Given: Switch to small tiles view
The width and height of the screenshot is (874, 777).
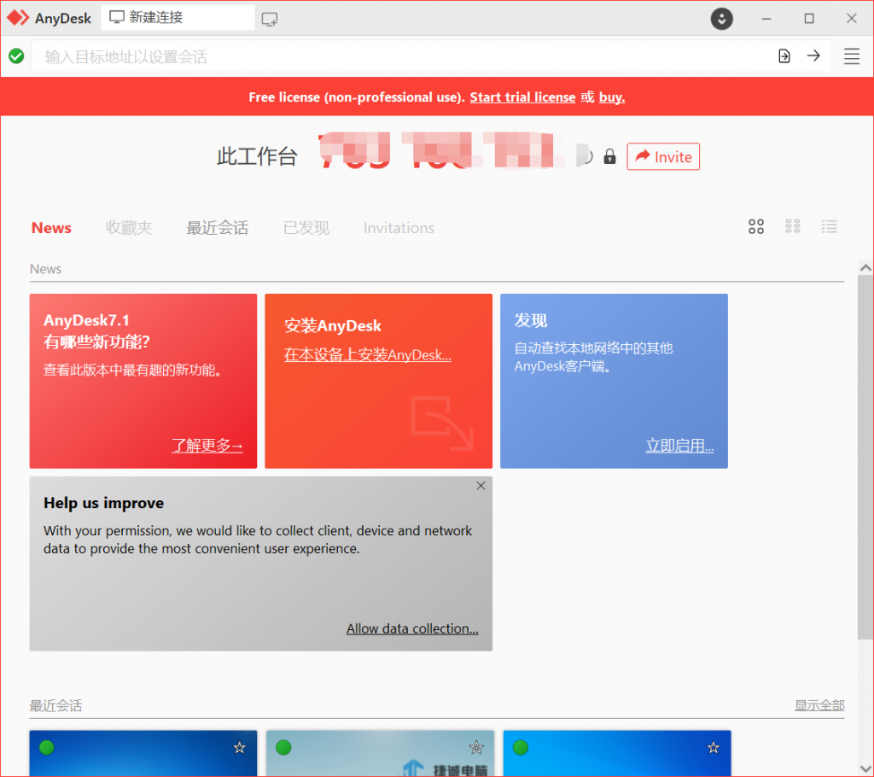Looking at the screenshot, I should click(793, 226).
